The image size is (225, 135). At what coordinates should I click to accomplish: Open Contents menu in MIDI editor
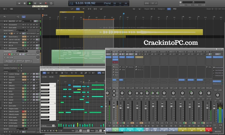pyautogui.click(x=67, y=70)
